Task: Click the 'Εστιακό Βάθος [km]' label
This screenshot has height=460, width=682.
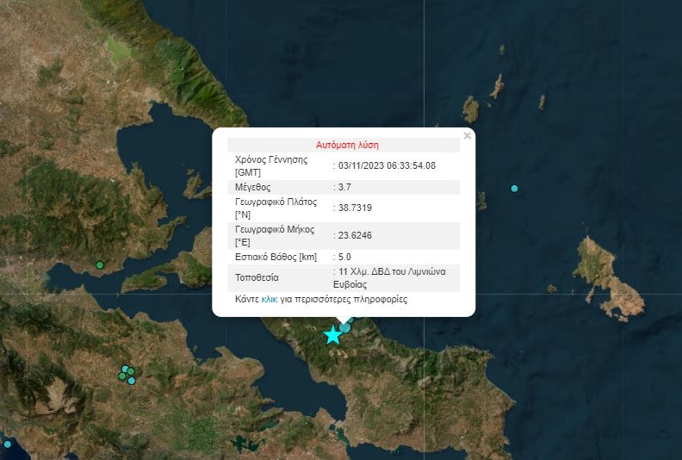Action: (276, 256)
